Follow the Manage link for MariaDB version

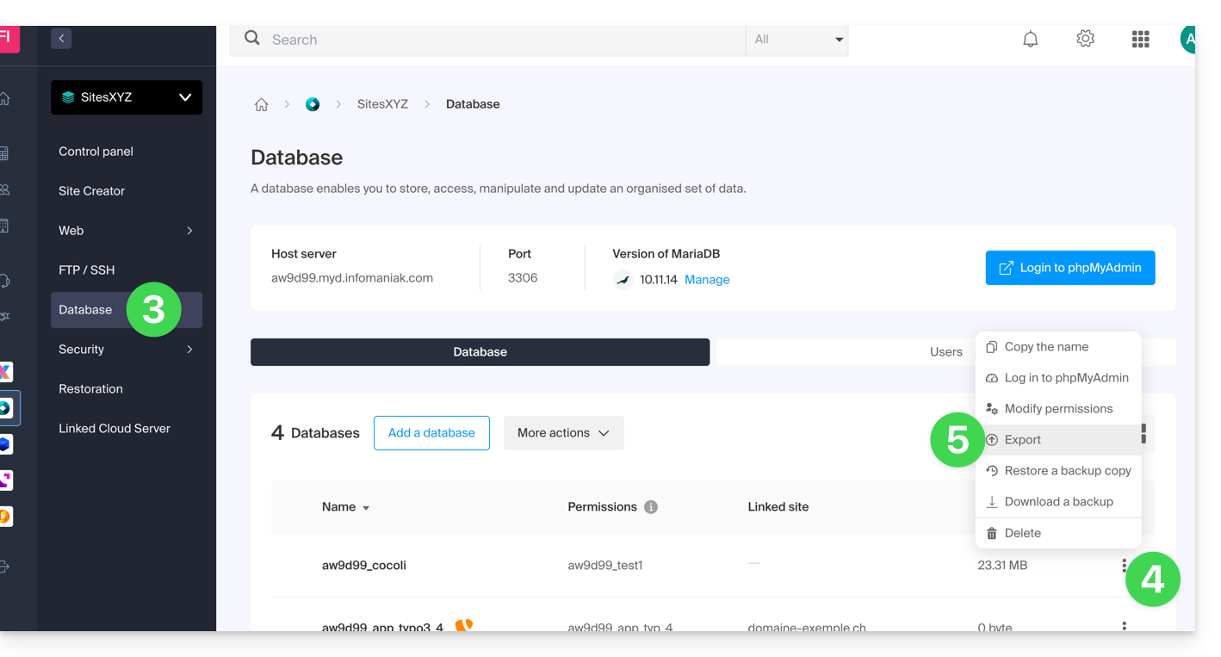click(707, 280)
